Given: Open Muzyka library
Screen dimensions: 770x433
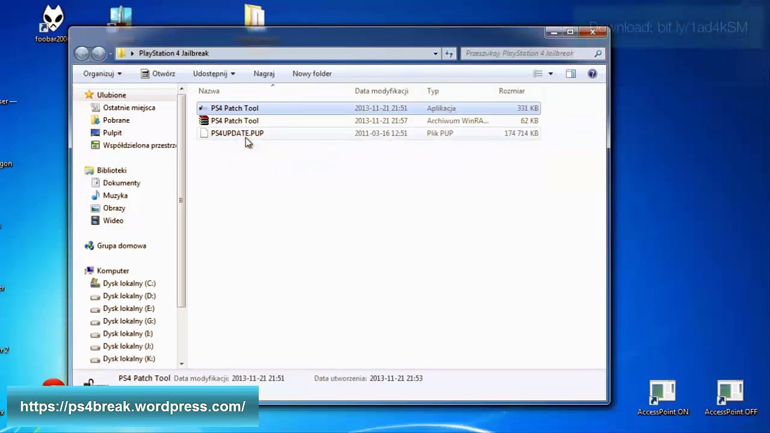Looking at the screenshot, I should click(115, 195).
